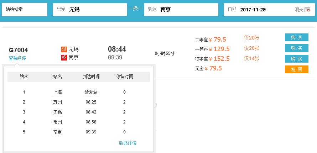The image size is (317, 153).
Task: Click 仅20张 availability for 二等座
Action: click(251, 38)
